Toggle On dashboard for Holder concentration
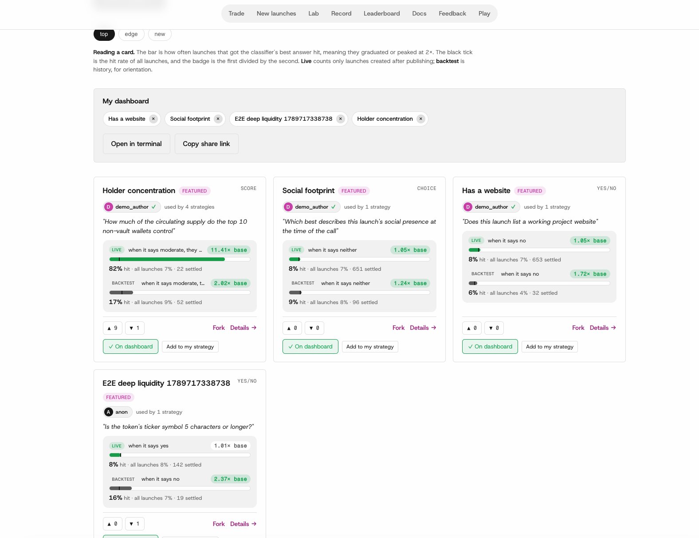This screenshot has width=699, height=538. click(x=130, y=347)
